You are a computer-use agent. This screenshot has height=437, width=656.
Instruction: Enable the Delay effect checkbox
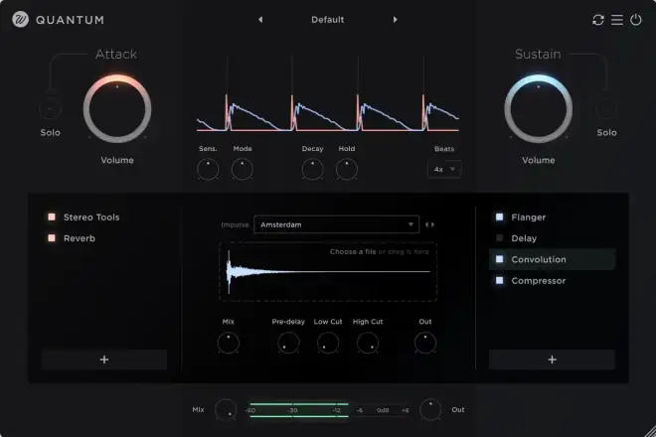[x=499, y=238]
